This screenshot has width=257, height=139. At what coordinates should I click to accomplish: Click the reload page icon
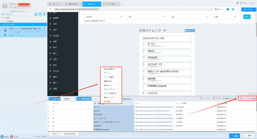(50, 9)
